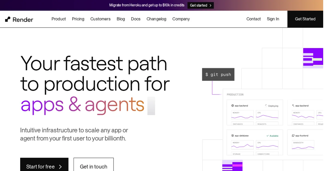Open the Customers page

(x=101, y=19)
